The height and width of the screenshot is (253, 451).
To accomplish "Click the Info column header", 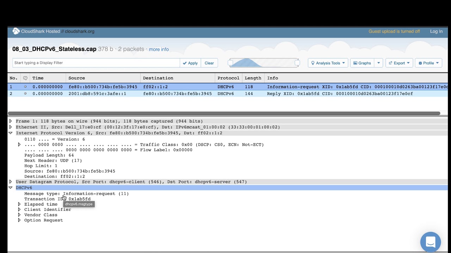I will pyautogui.click(x=356, y=78).
